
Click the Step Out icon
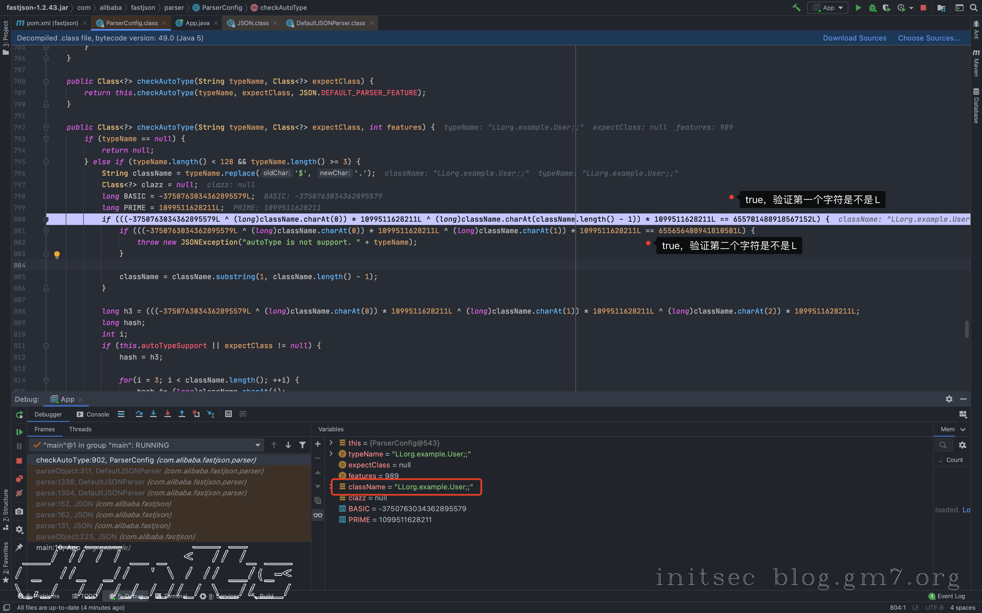click(x=182, y=414)
